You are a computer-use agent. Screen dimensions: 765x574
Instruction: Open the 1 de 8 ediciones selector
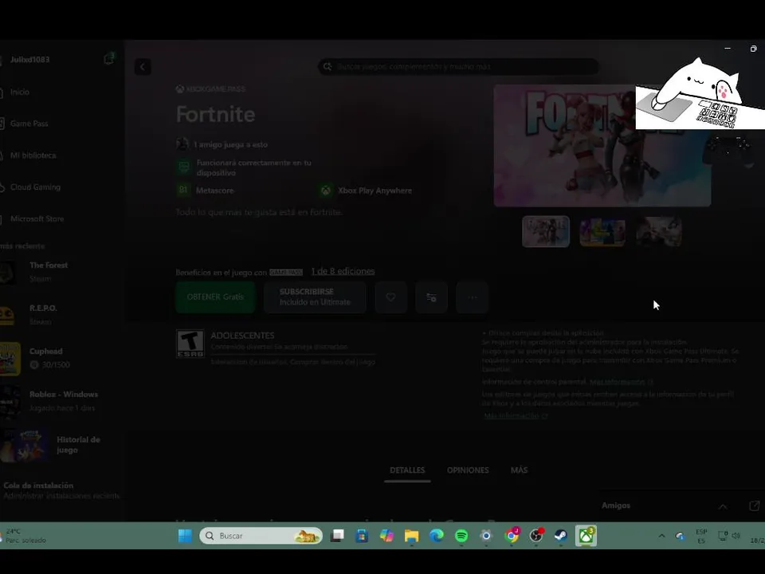343,271
